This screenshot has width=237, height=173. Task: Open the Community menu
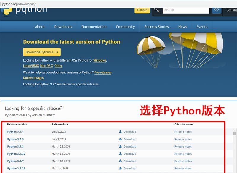pos(125,27)
